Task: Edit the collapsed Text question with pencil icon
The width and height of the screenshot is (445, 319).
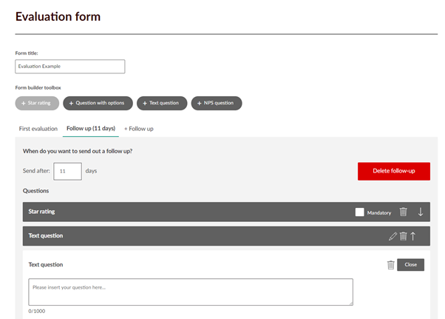Action: tap(393, 236)
